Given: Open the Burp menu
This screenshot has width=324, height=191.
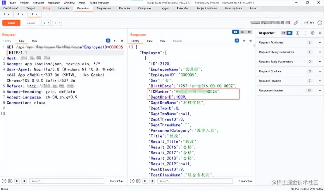Looking at the screenshot, I should 13,3.
